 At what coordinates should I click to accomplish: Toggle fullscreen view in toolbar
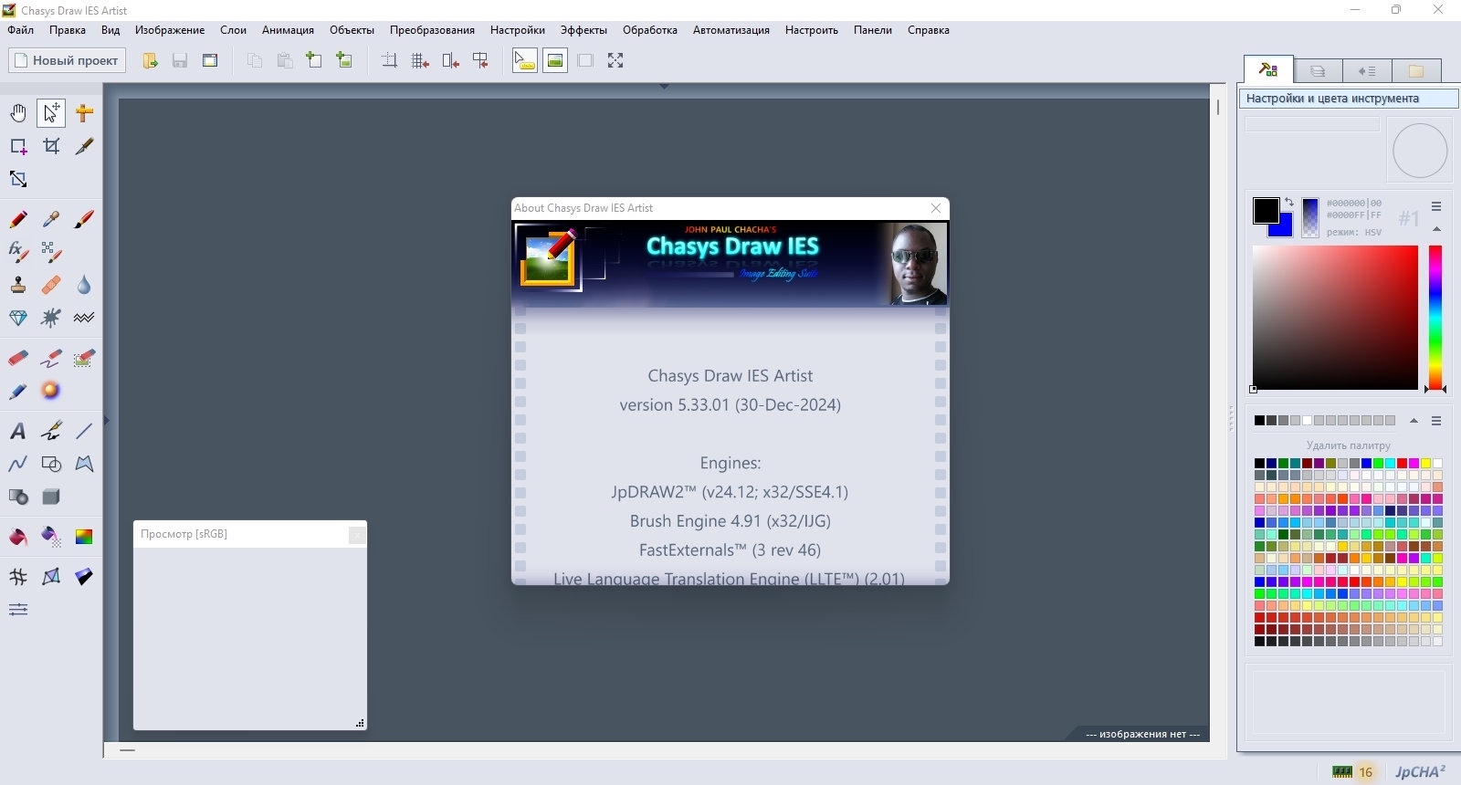point(615,60)
